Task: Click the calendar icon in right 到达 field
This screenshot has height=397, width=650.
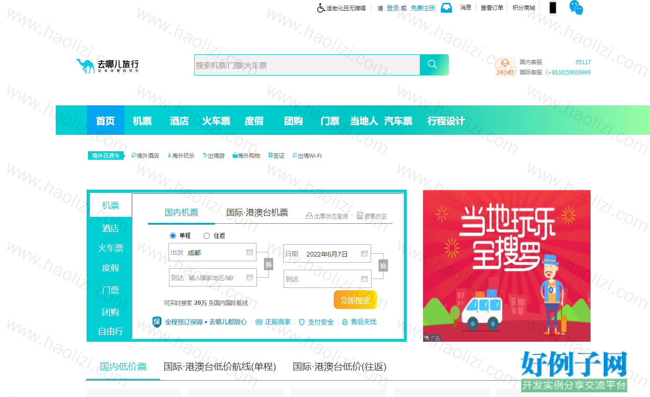Action: pos(364,279)
